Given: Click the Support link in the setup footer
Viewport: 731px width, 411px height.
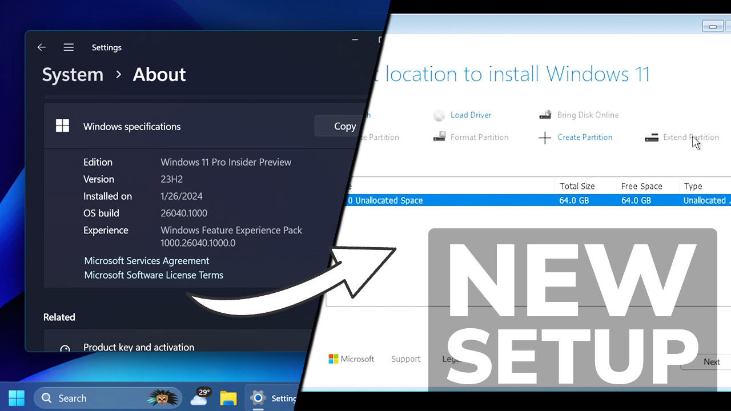Looking at the screenshot, I should pos(405,358).
